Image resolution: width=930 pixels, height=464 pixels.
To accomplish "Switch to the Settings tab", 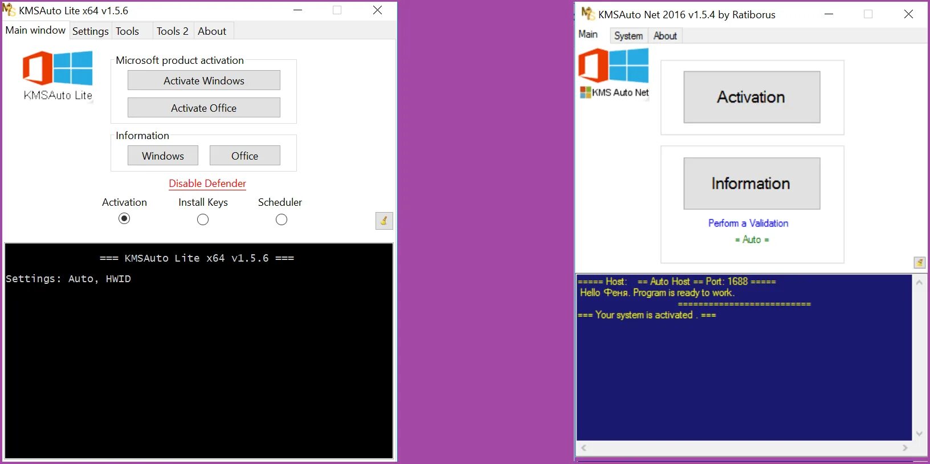I will pyautogui.click(x=90, y=31).
